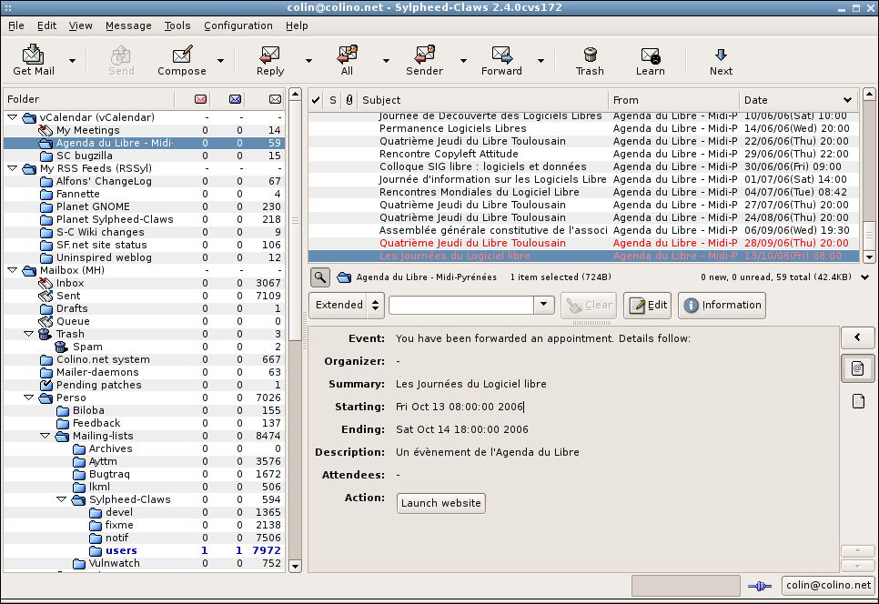Open Reply dropdown arrow
Viewport: 879px width, 604px height.
pyautogui.click(x=308, y=60)
